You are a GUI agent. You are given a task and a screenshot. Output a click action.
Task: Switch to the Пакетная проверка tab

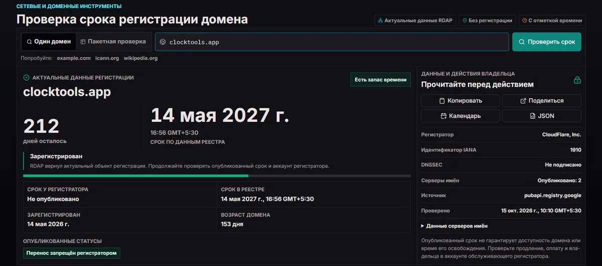[x=113, y=42]
